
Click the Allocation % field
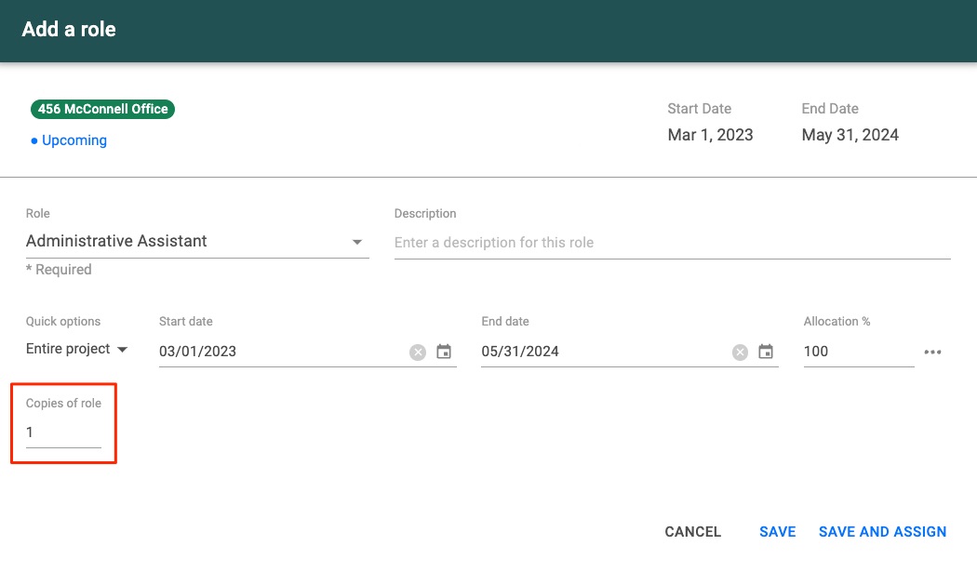[x=856, y=352]
